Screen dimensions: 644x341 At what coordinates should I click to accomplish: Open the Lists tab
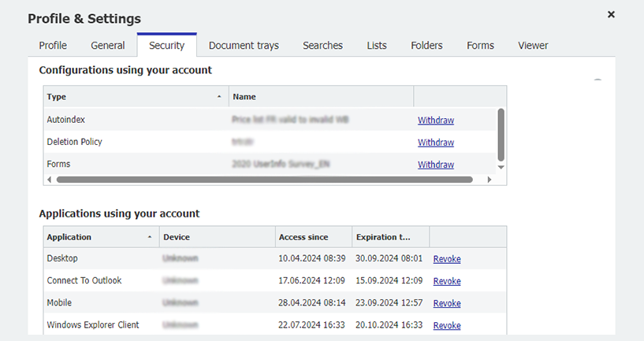(x=377, y=46)
